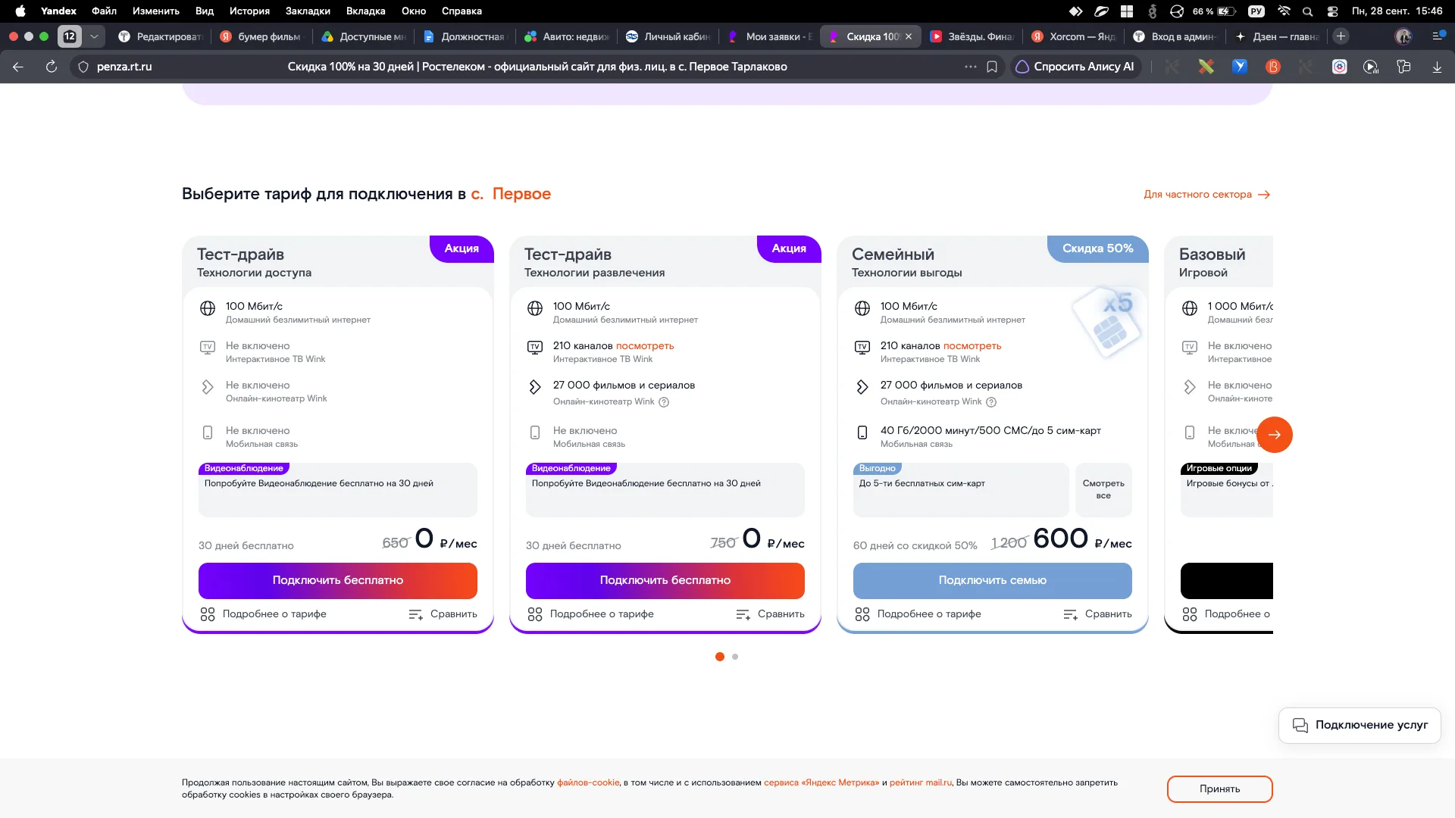The image size is (1455, 818).
Task: Select the second carousel pagination dot
Action: [x=735, y=657]
